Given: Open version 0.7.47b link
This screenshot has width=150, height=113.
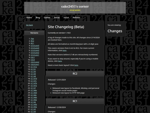Looking at the screenshot, I should (34, 83).
